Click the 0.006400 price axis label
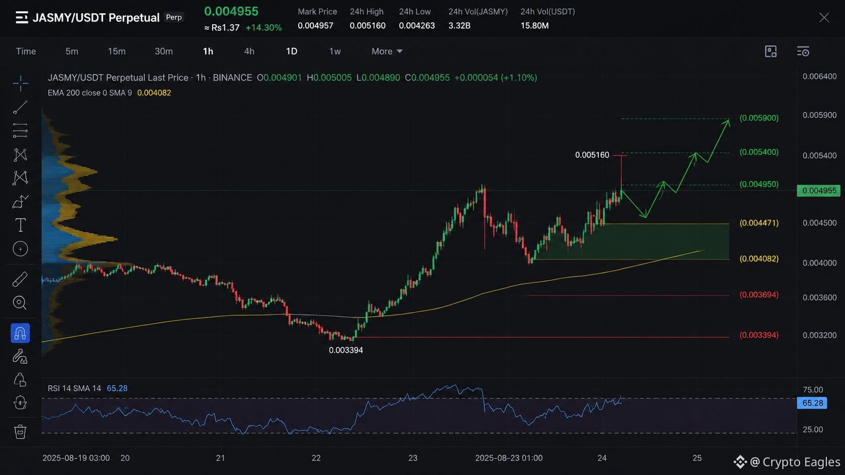Image resolution: width=845 pixels, height=475 pixels. point(820,77)
